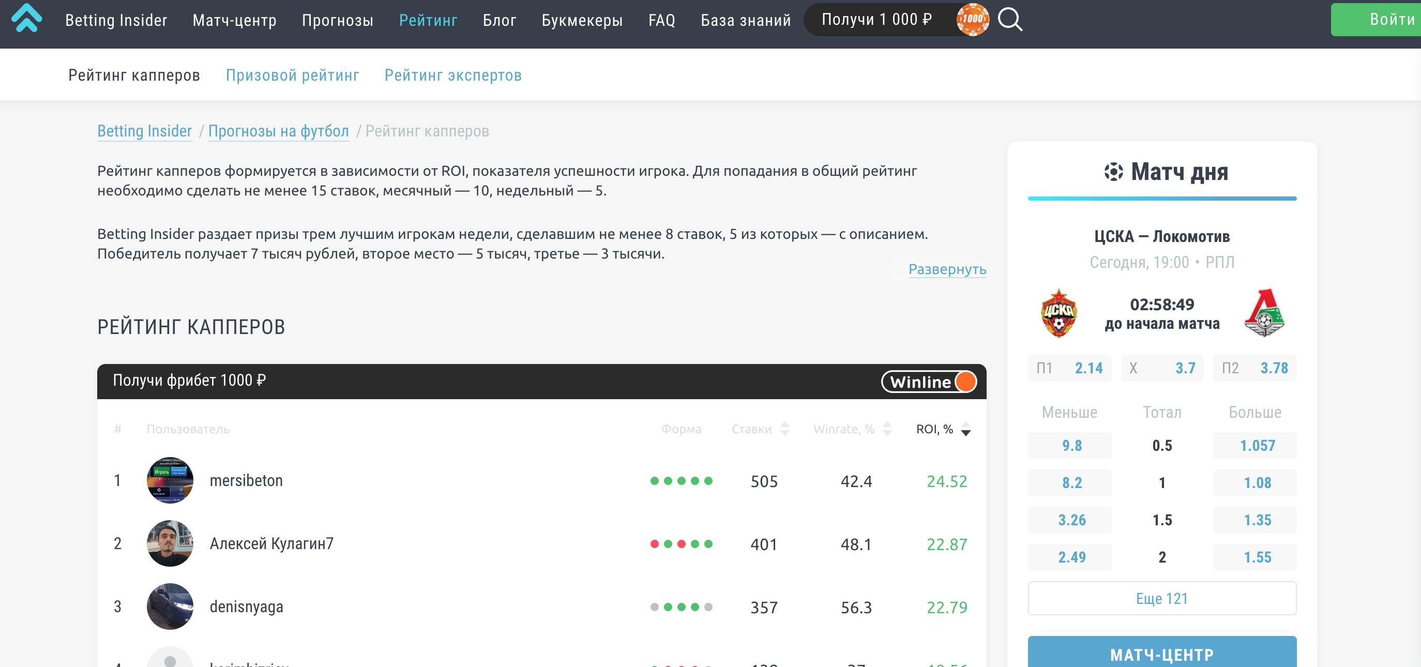Open База знаний nav item
Screen dimensions: 1421x667
(x=745, y=20)
